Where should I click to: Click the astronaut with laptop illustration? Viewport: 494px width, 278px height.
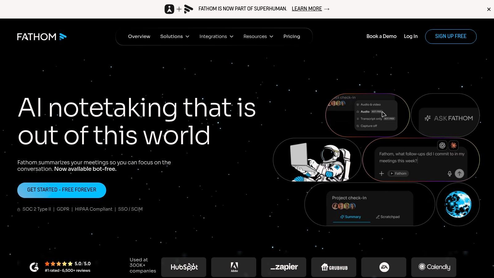pyautogui.click(x=320, y=162)
